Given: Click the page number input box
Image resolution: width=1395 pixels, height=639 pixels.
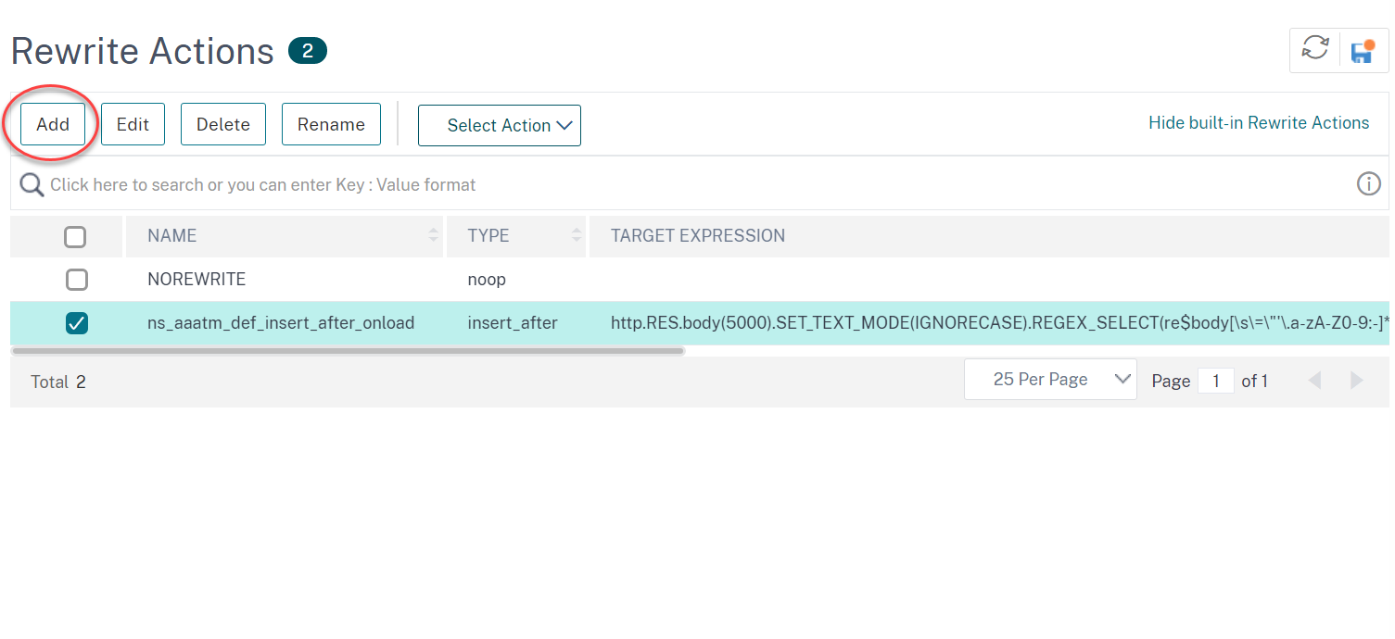Looking at the screenshot, I should click(1216, 381).
